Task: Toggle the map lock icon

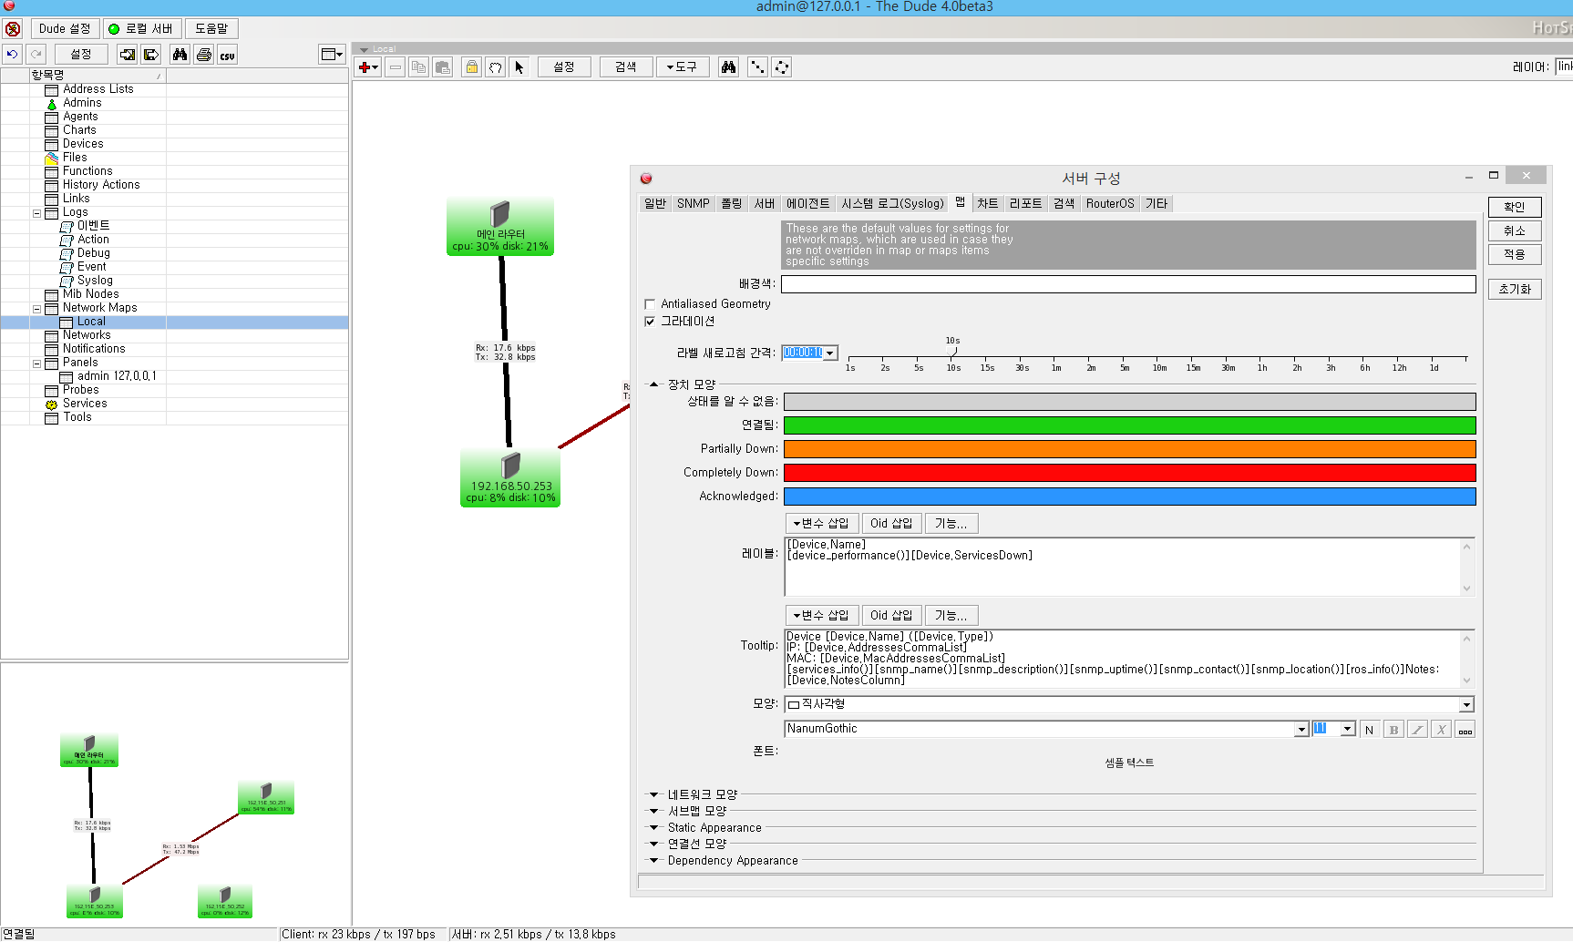Action: pyautogui.click(x=471, y=67)
